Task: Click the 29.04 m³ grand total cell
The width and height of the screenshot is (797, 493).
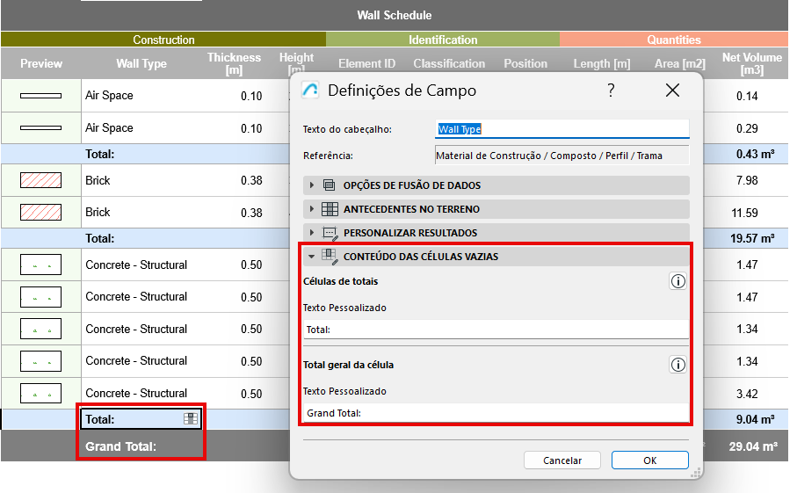Action: [753, 446]
